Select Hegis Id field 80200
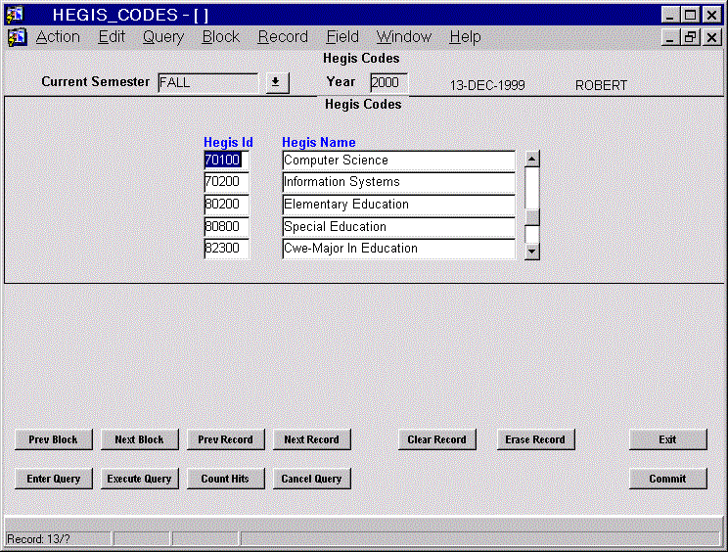 pyautogui.click(x=227, y=205)
